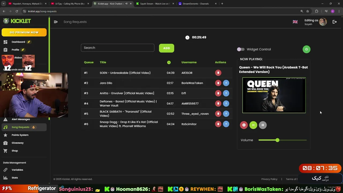Click the Kicklet logo

point(17,21)
